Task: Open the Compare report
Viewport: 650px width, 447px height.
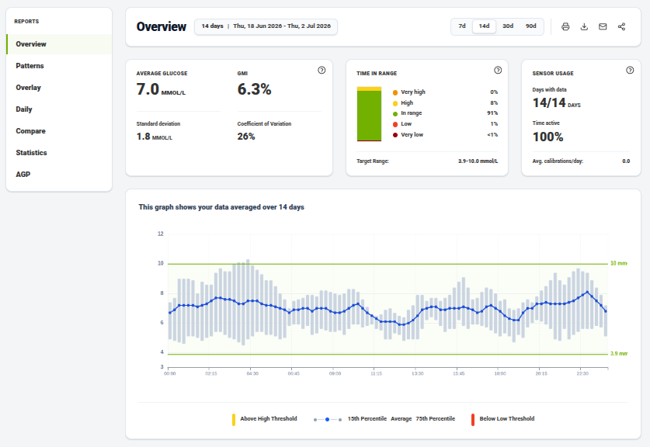Action: point(59,131)
